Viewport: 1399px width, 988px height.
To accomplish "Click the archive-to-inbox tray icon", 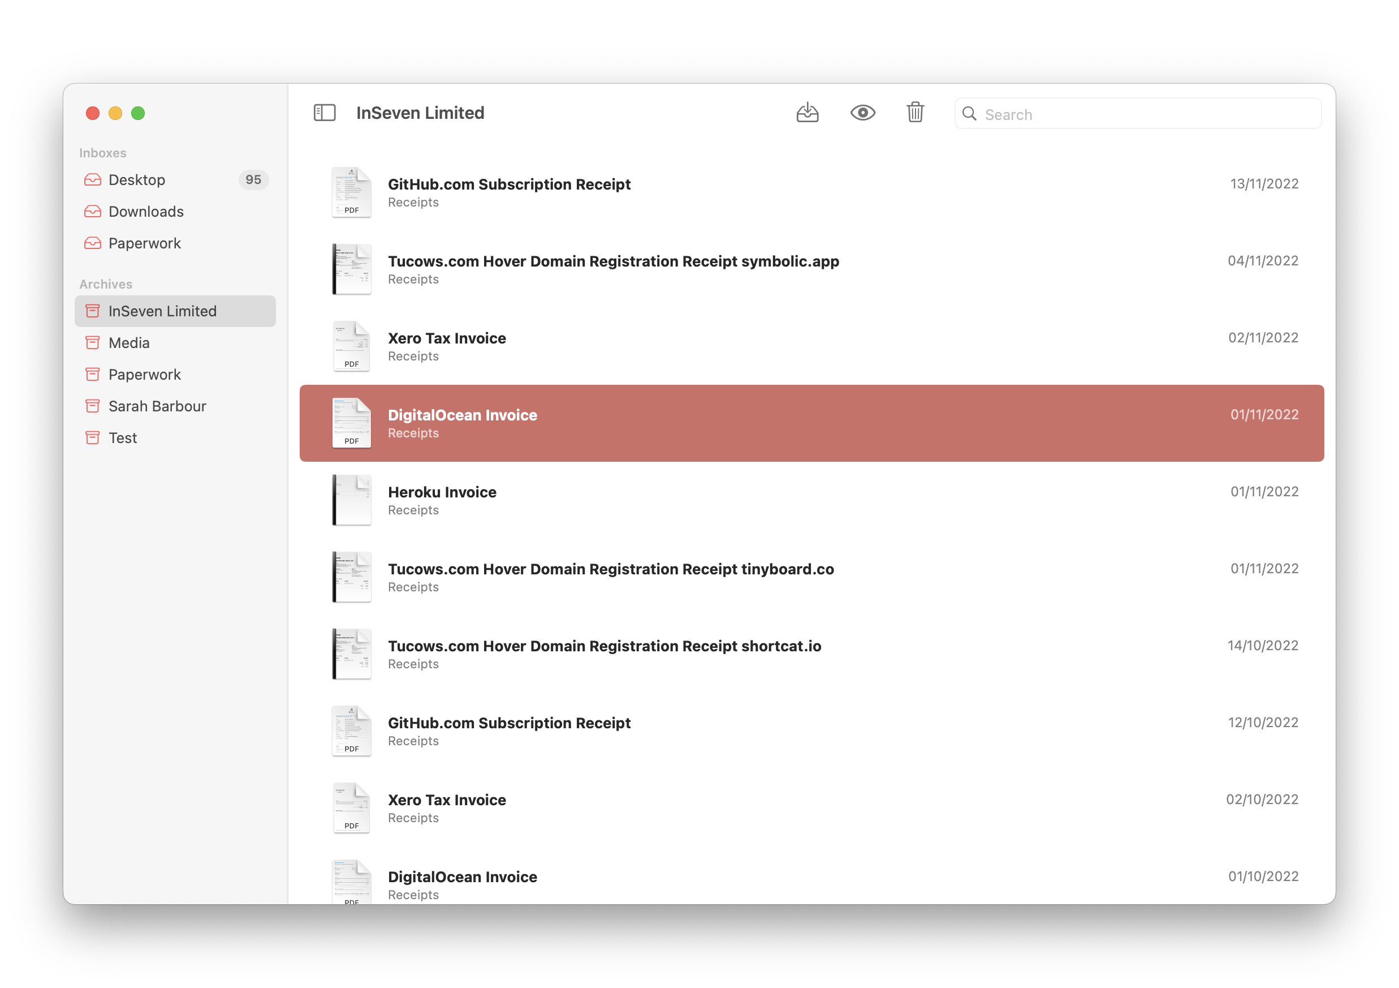I will pos(808,113).
